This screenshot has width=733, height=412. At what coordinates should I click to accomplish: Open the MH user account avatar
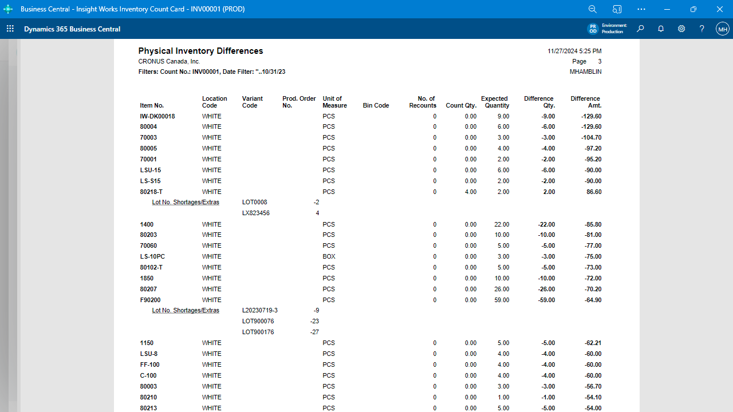722,29
